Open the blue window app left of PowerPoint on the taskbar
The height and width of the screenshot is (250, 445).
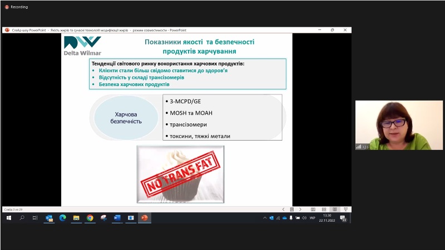131,218
